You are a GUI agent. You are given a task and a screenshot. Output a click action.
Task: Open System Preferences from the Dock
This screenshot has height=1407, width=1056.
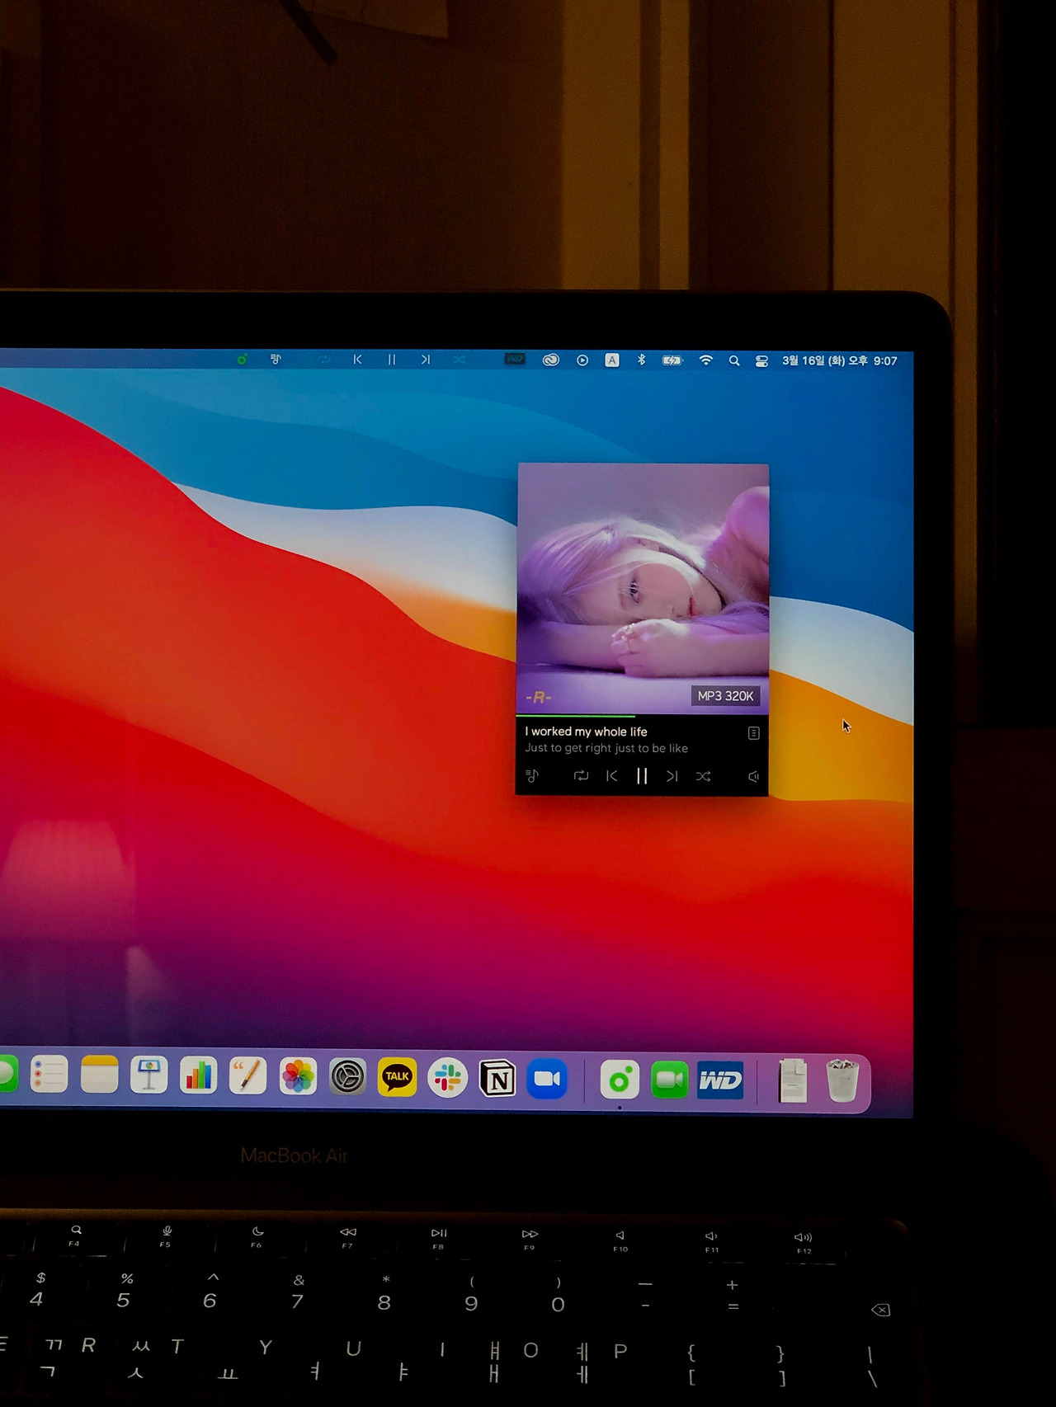point(347,1076)
